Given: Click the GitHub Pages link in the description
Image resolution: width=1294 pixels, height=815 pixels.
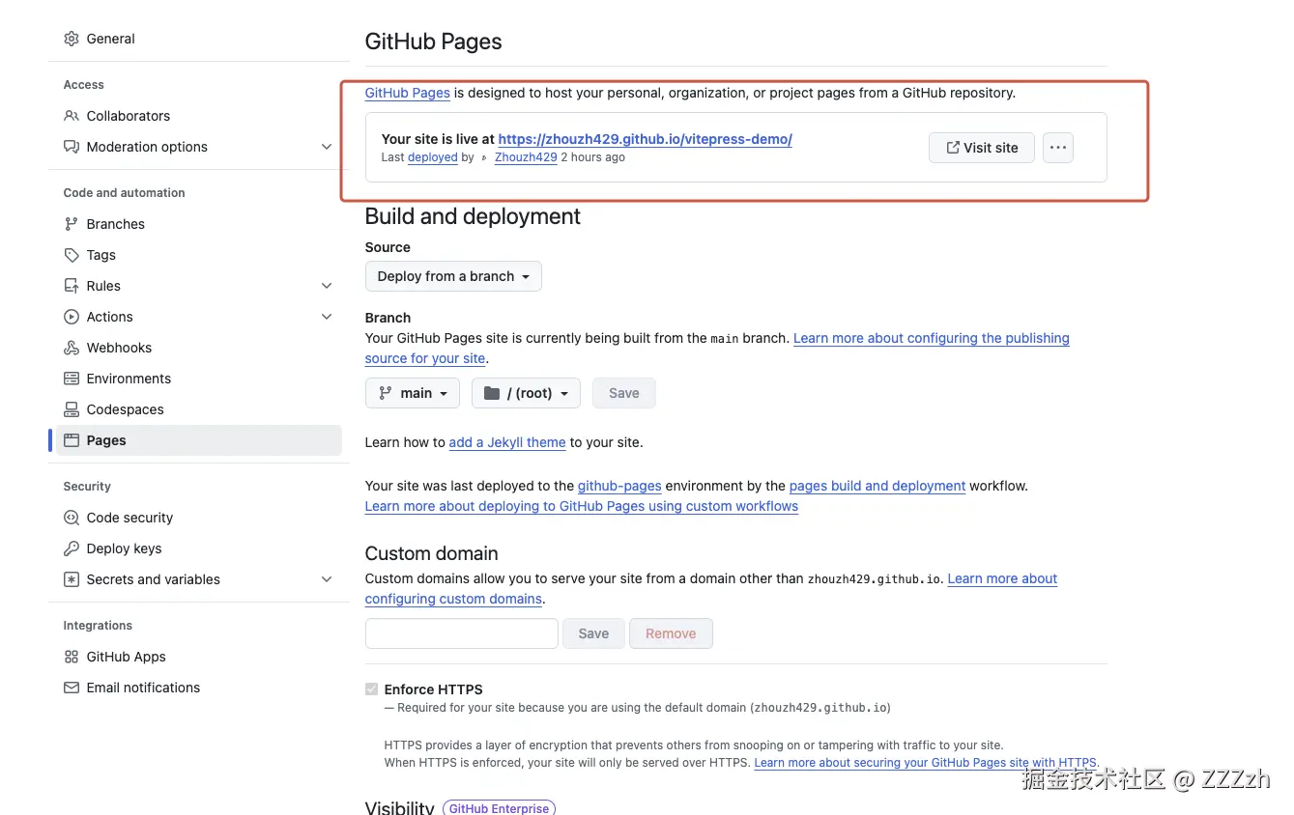Looking at the screenshot, I should click(x=408, y=93).
